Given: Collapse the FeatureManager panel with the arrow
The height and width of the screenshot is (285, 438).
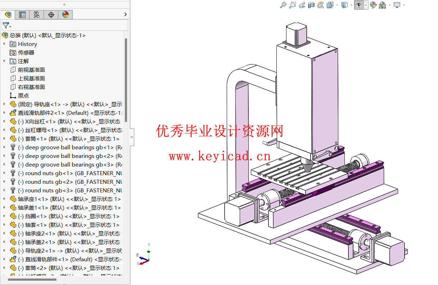Looking at the screenshot, I should pos(125,14).
